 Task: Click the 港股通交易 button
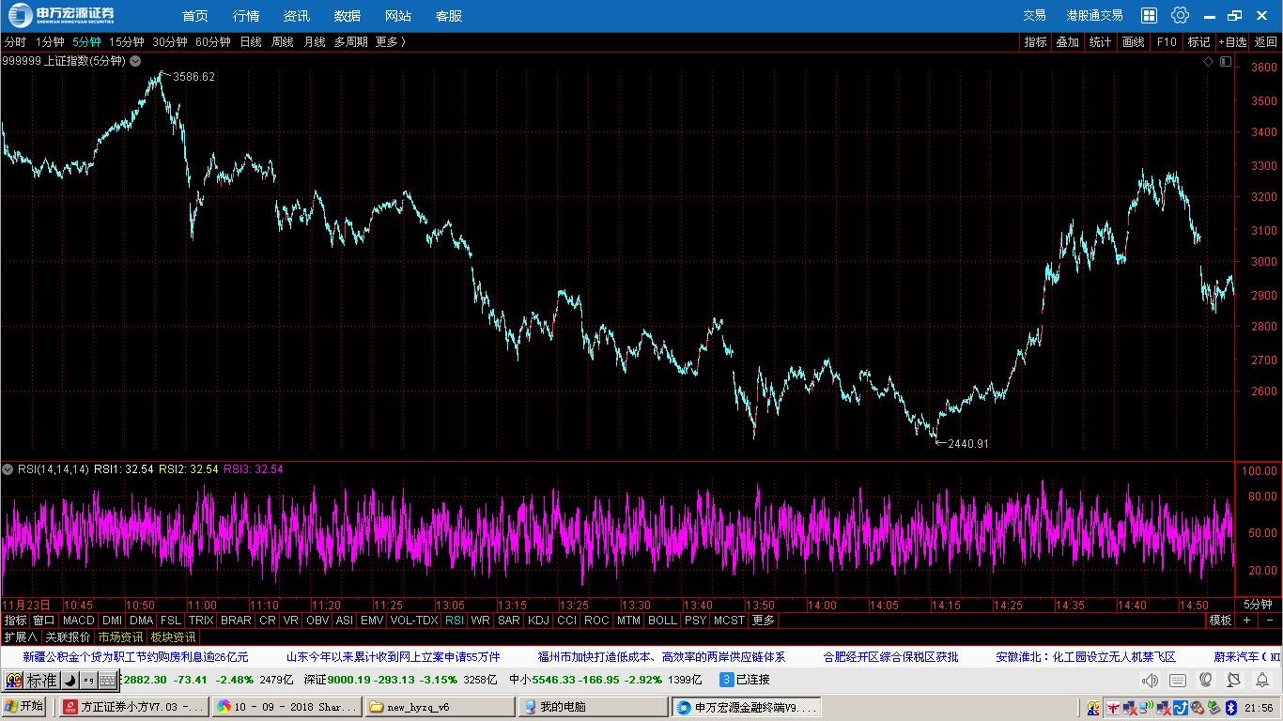1094,16
